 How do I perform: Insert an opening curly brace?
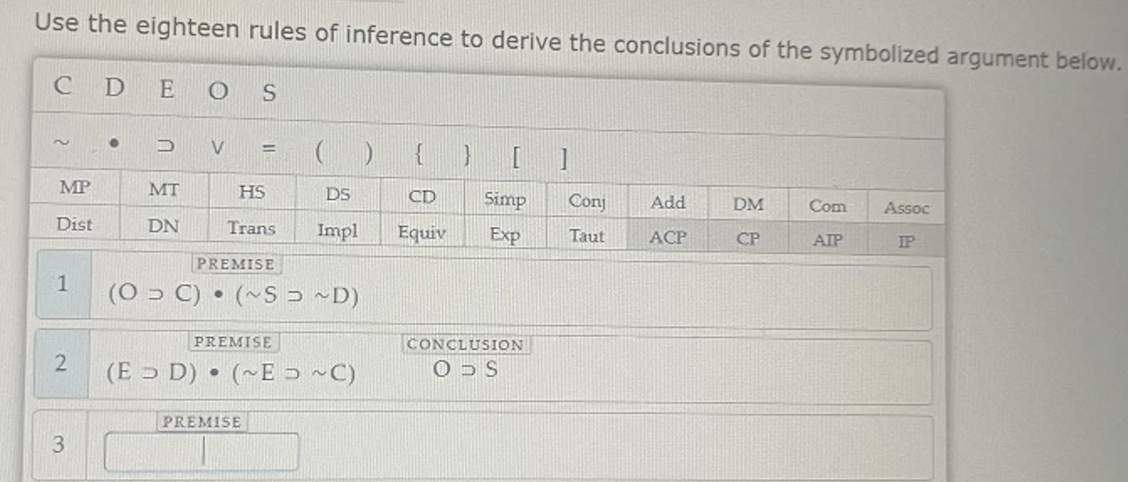pyautogui.click(x=419, y=153)
